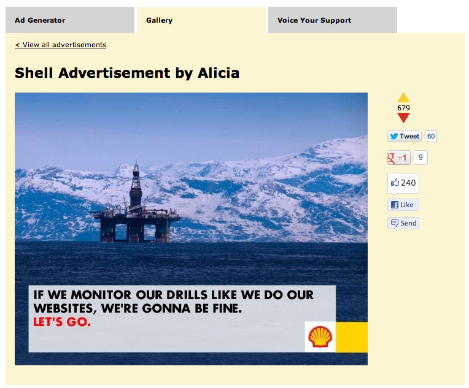Click the thumbs-up 240 likes box
469x388 pixels.
(x=403, y=183)
